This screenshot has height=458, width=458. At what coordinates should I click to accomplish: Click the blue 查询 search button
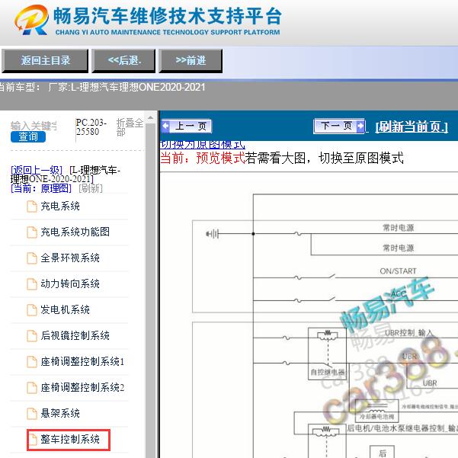(x=28, y=136)
